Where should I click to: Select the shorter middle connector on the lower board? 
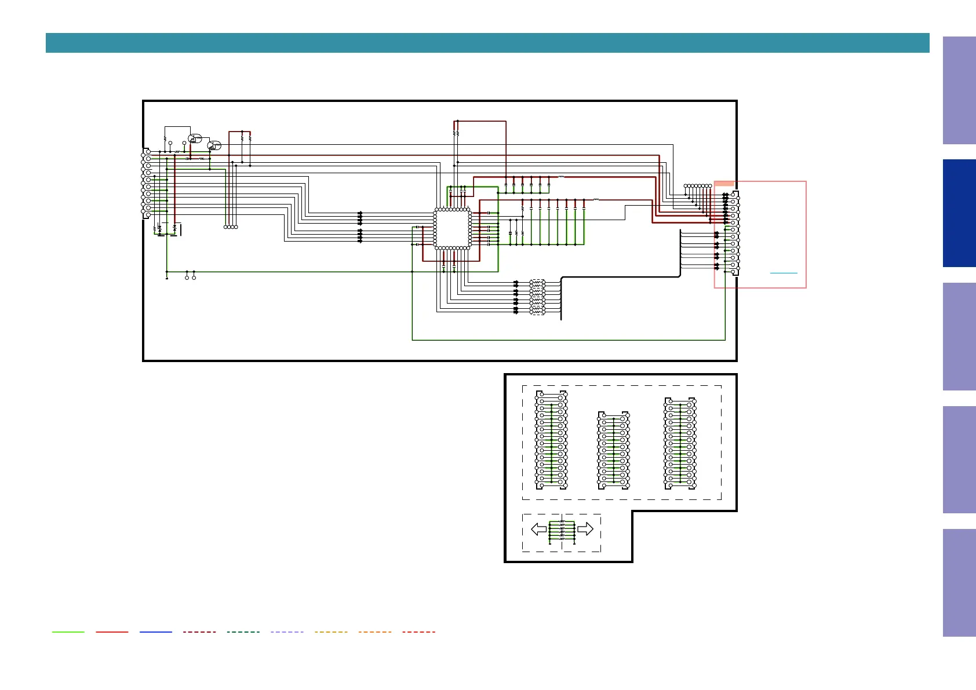coord(613,451)
